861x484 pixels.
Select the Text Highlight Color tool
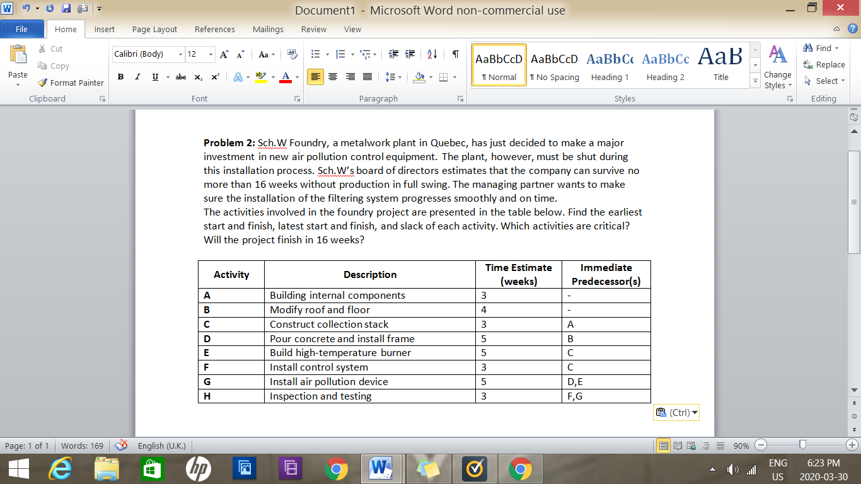tap(261, 76)
